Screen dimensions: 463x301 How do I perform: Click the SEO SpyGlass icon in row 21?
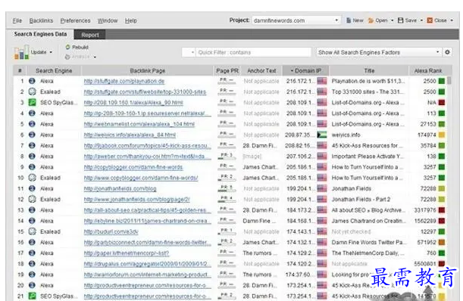click(x=32, y=296)
